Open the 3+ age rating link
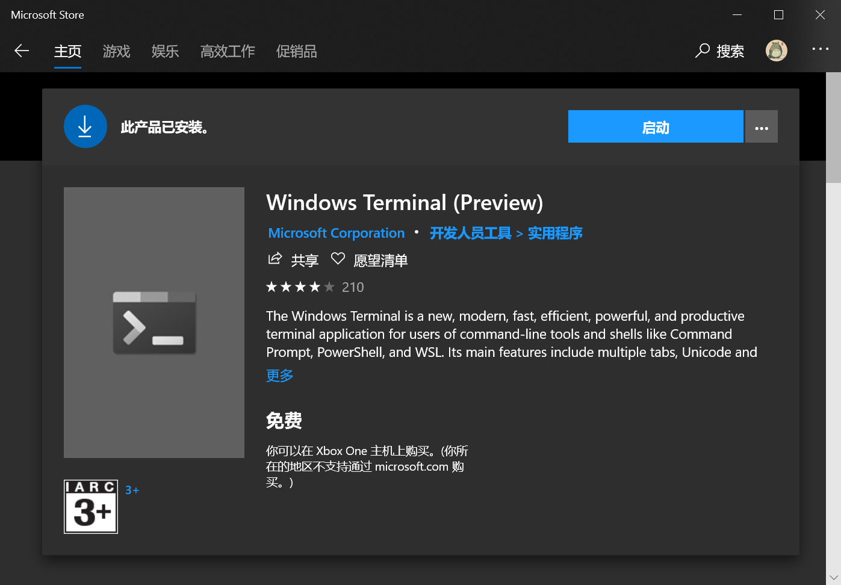Viewport: 841px width, 585px height. 132,491
